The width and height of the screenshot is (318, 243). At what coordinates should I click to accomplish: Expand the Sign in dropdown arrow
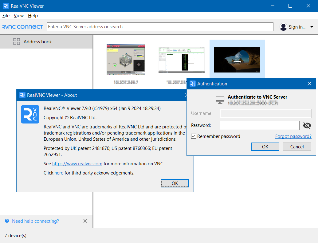312,27
